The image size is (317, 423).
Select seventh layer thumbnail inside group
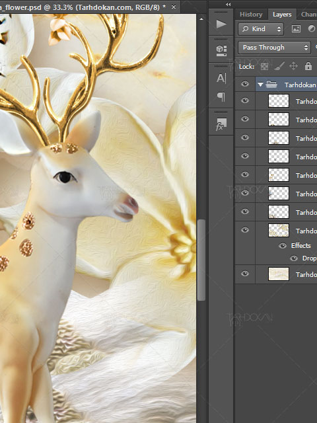pos(279,211)
